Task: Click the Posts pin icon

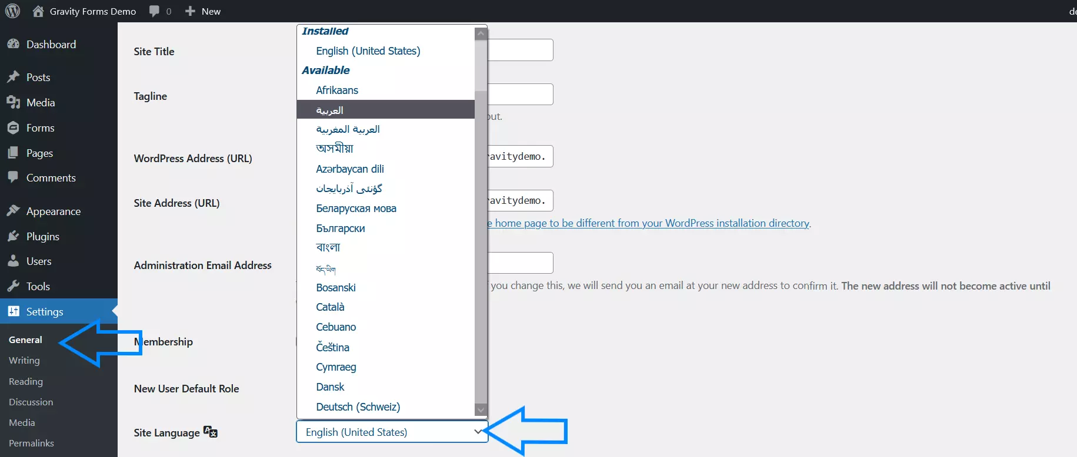Action: (13, 78)
